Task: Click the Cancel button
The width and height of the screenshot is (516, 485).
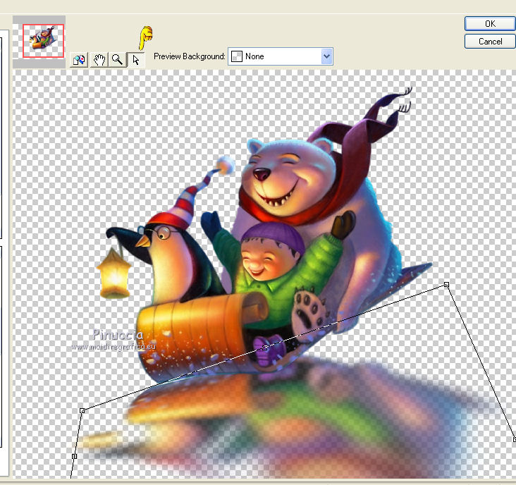Action: click(490, 42)
